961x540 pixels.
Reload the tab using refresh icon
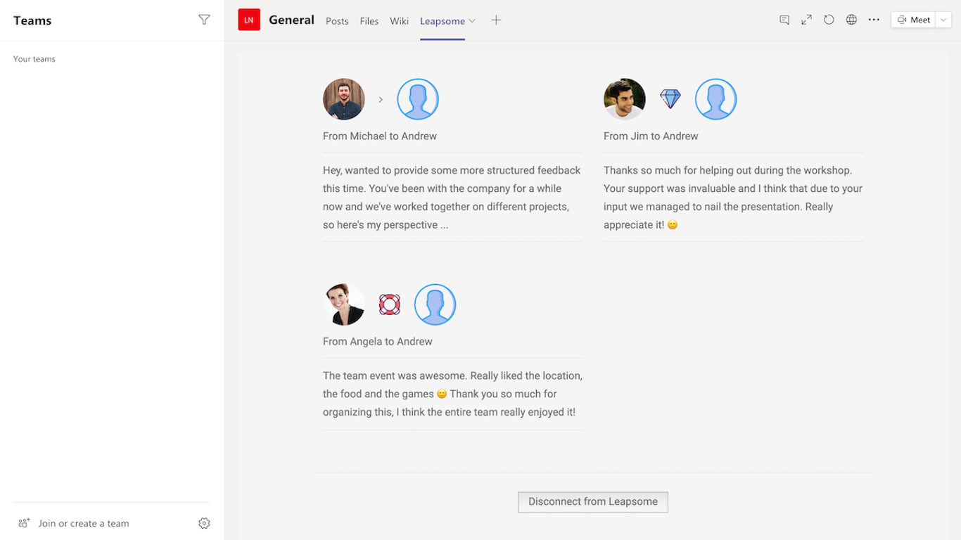tap(829, 20)
